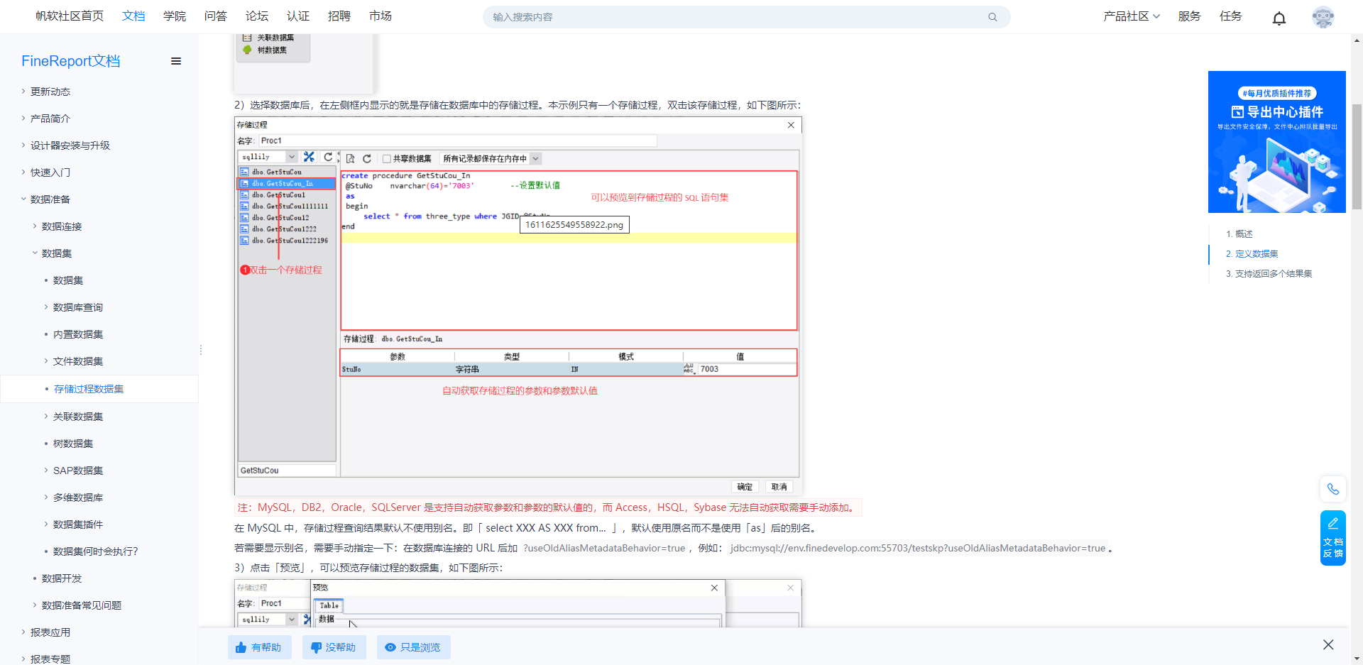
Task: Expand the 快速入门 section
Action: pyautogui.click(x=50, y=172)
